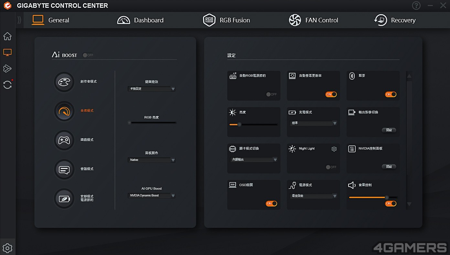The image size is (450, 255).
Task: Open settings gear at bottom of sidebar
Action: (x=7, y=248)
